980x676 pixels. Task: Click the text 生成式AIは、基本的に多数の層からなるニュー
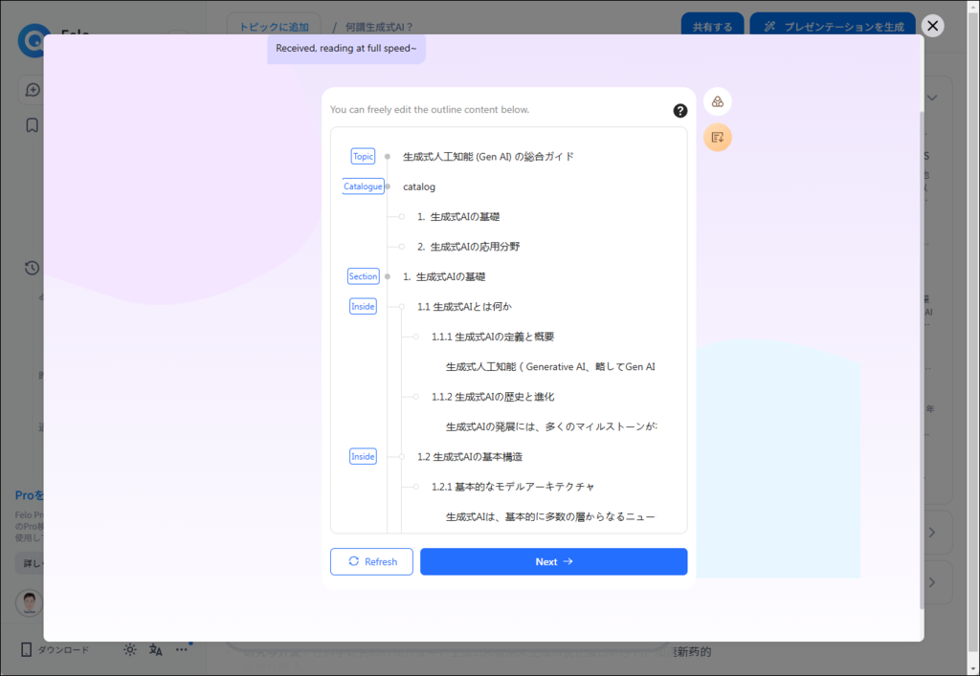click(550, 517)
